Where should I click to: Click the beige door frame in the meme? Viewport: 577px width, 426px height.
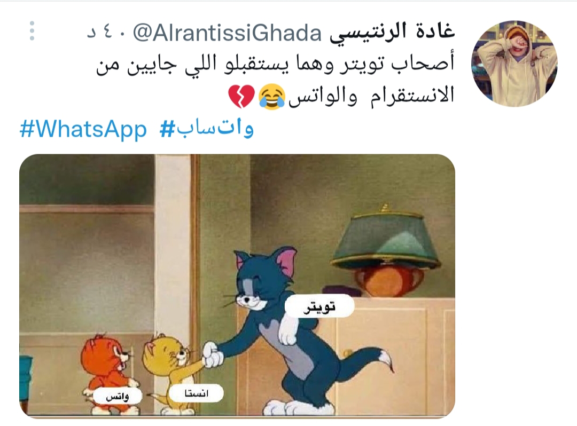(177, 279)
